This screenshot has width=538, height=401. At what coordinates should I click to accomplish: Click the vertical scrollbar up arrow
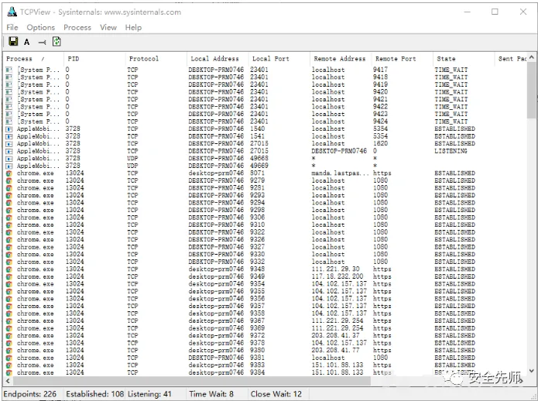[x=532, y=57]
